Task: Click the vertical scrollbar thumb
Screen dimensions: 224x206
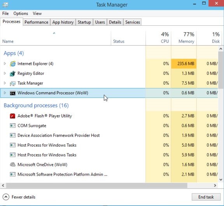Action: (x=221, y=70)
